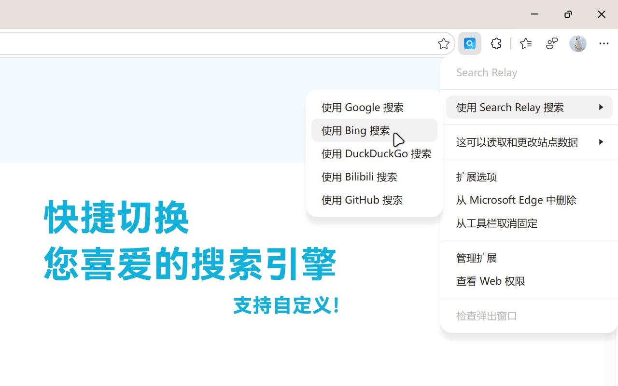Minimize the browser window

pos(534,14)
